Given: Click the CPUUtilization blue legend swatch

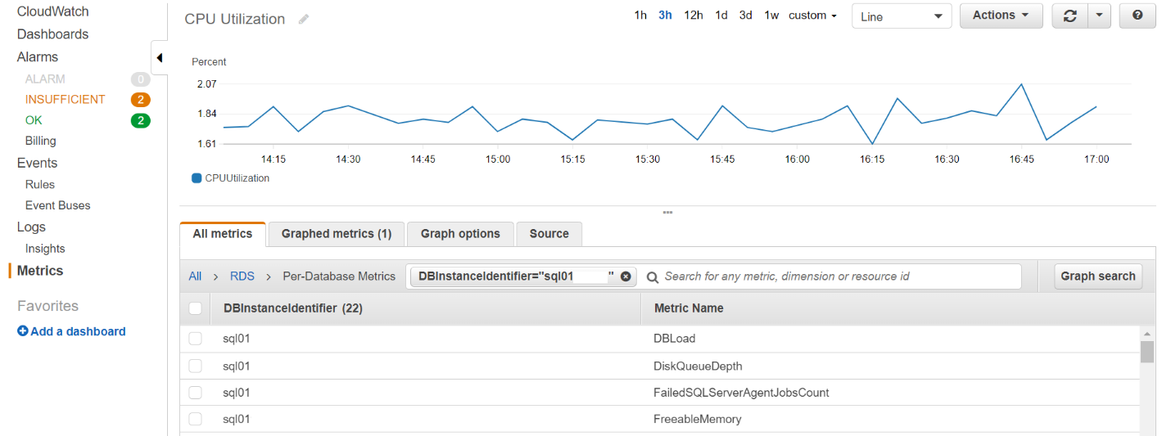Looking at the screenshot, I should [197, 178].
